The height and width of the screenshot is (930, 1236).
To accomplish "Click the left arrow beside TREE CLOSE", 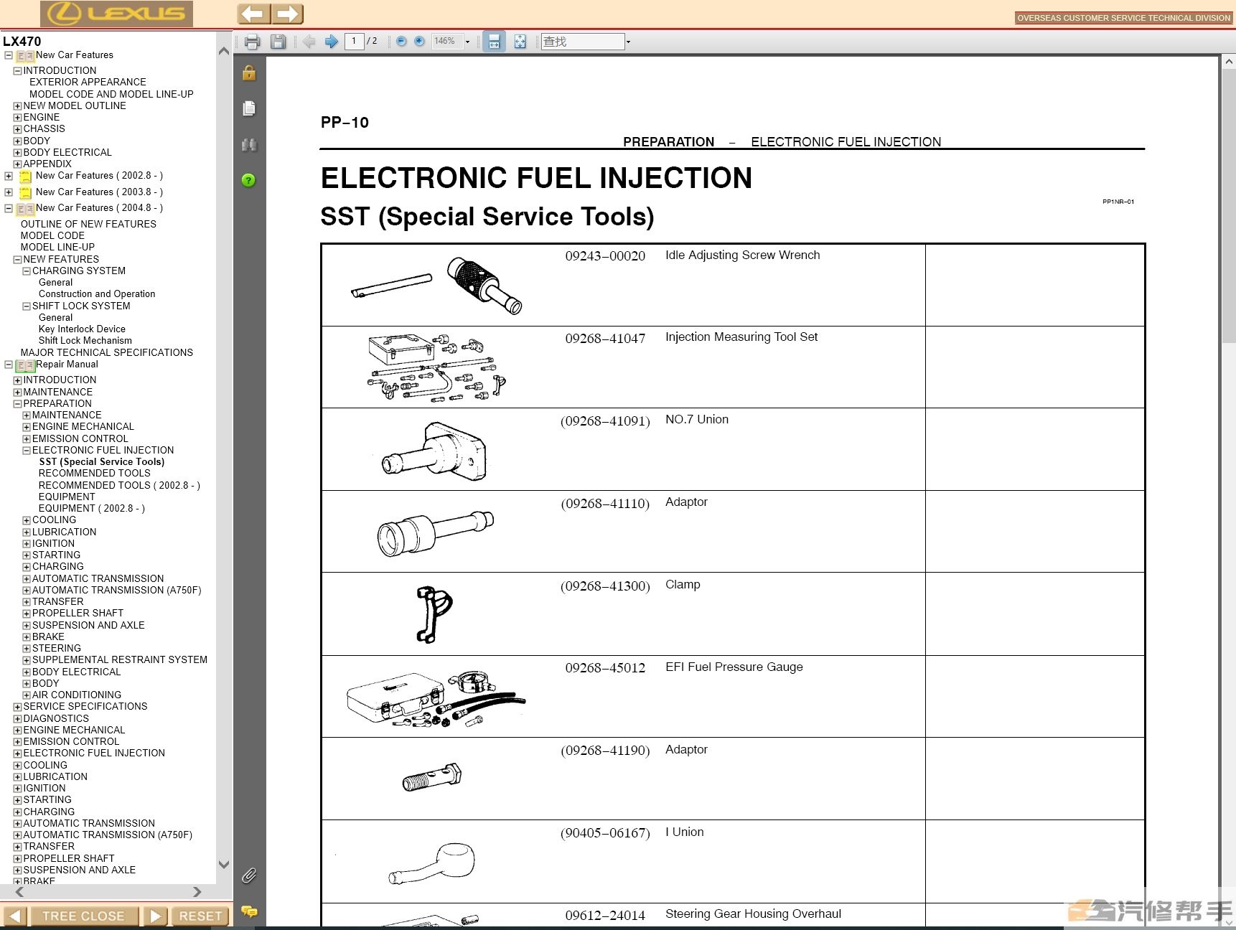I will pyautogui.click(x=15, y=916).
